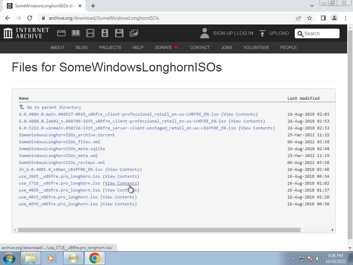Open the Web (Wayback) icon in header
353x265 pixels.
61,33
